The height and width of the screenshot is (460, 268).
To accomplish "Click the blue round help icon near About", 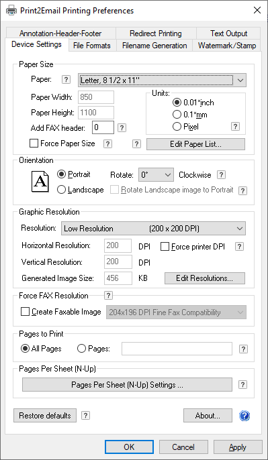I will (x=244, y=416).
